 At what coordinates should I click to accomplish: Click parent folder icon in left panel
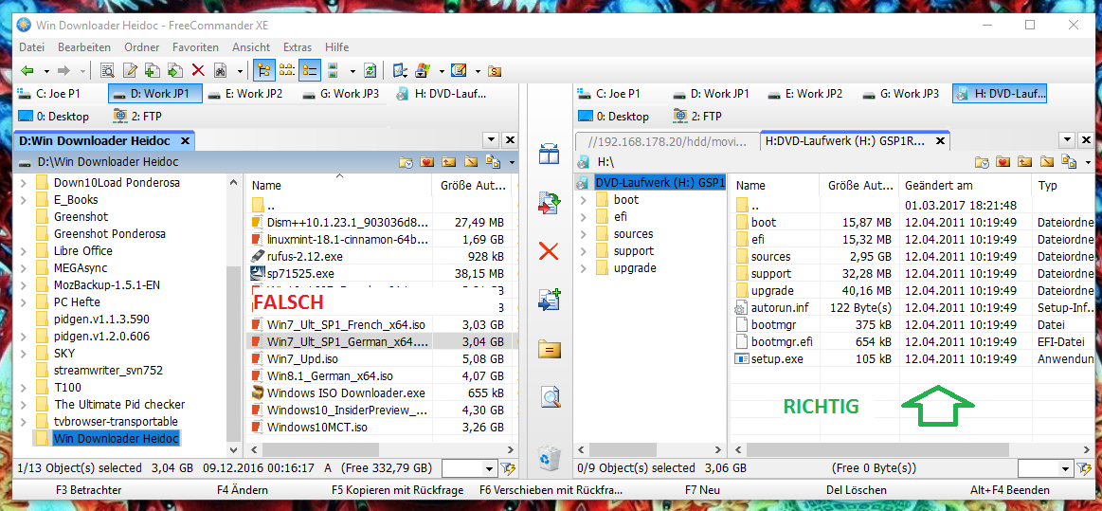click(x=449, y=162)
